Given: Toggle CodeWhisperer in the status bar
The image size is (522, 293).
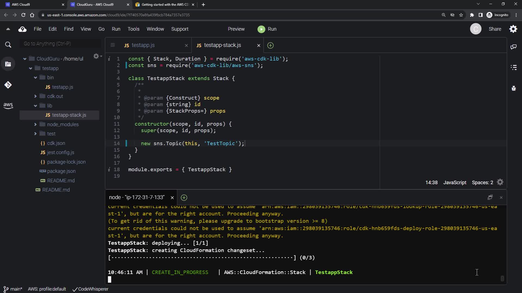Looking at the screenshot, I should [90, 289].
